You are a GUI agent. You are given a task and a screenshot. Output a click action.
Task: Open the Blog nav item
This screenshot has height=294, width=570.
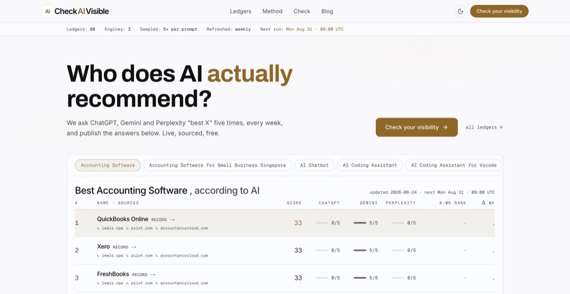[x=327, y=11]
